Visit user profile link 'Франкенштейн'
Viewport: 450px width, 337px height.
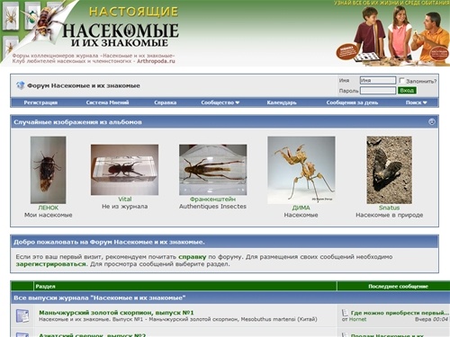coord(213,200)
